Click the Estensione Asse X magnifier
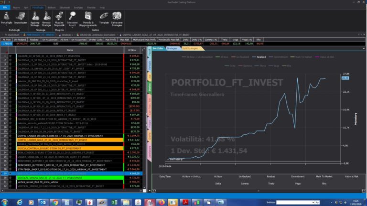 click(72, 16)
